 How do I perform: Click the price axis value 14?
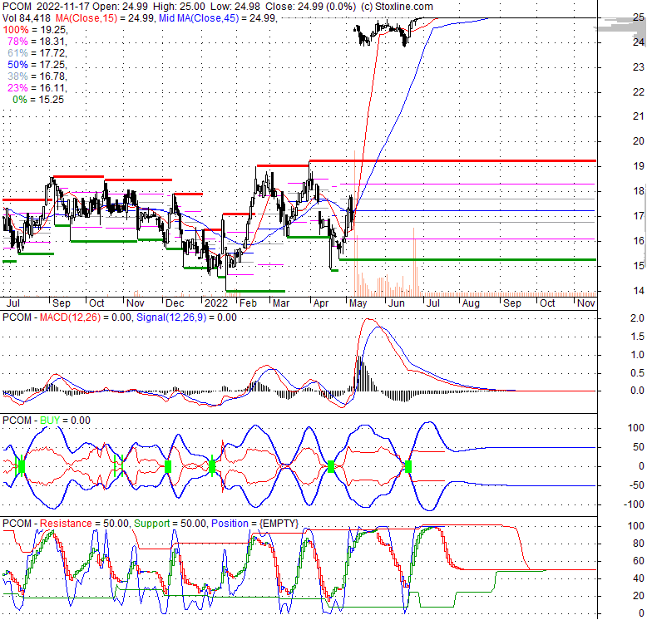tap(639, 291)
